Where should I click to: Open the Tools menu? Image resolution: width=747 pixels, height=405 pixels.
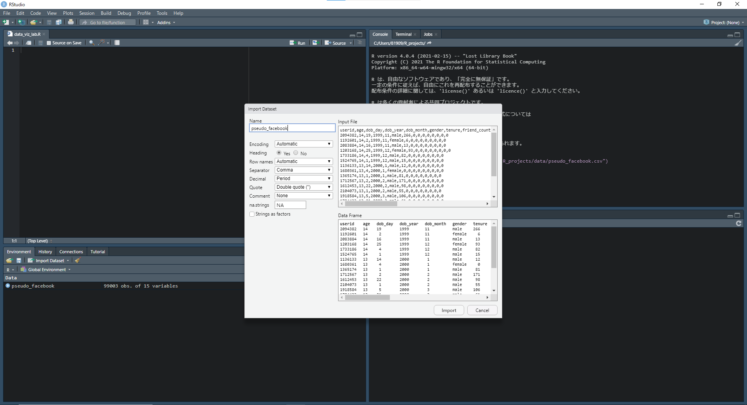pyautogui.click(x=162, y=13)
